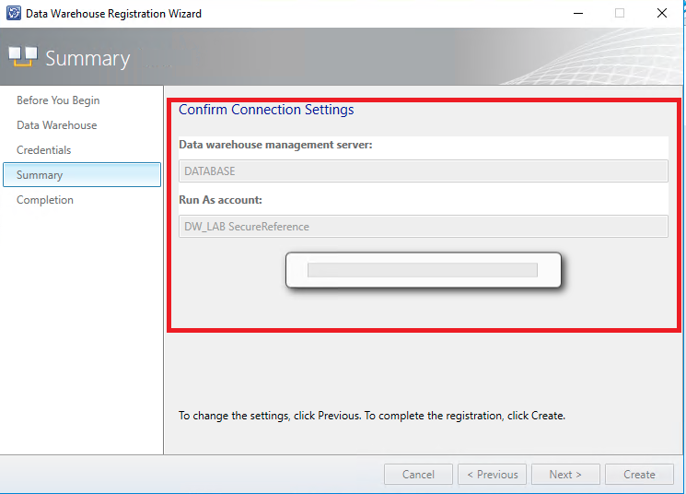Viewport: 686px width, 494px height.
Task: Click the Previous button
Action: [x=492, y=475]
